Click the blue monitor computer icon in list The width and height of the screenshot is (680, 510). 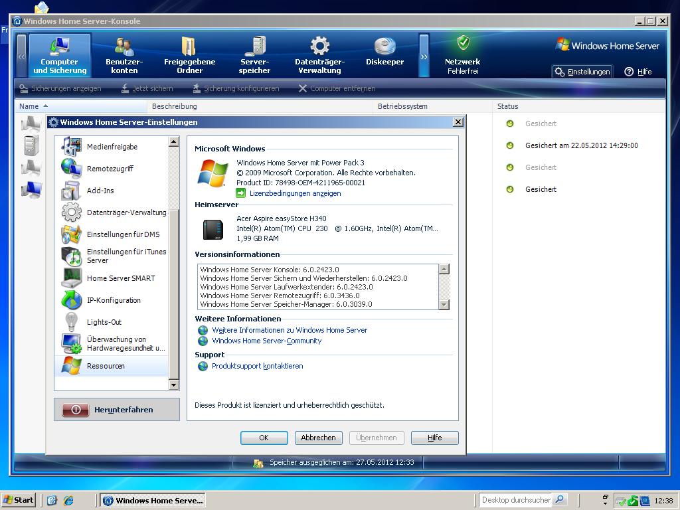coord(32,190)
